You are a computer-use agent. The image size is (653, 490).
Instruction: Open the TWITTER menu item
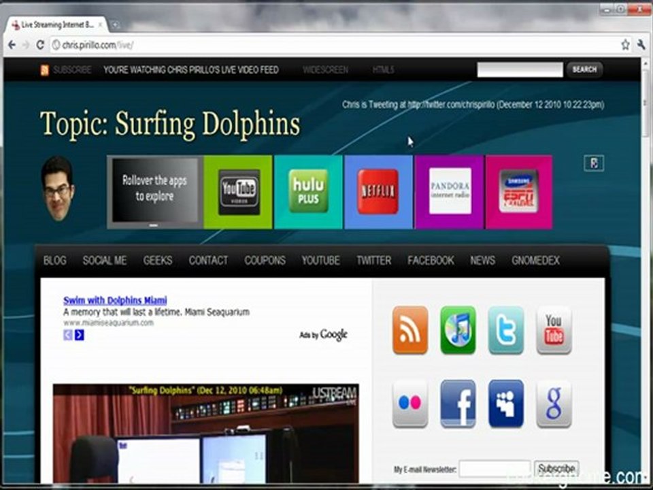(374, 261)
